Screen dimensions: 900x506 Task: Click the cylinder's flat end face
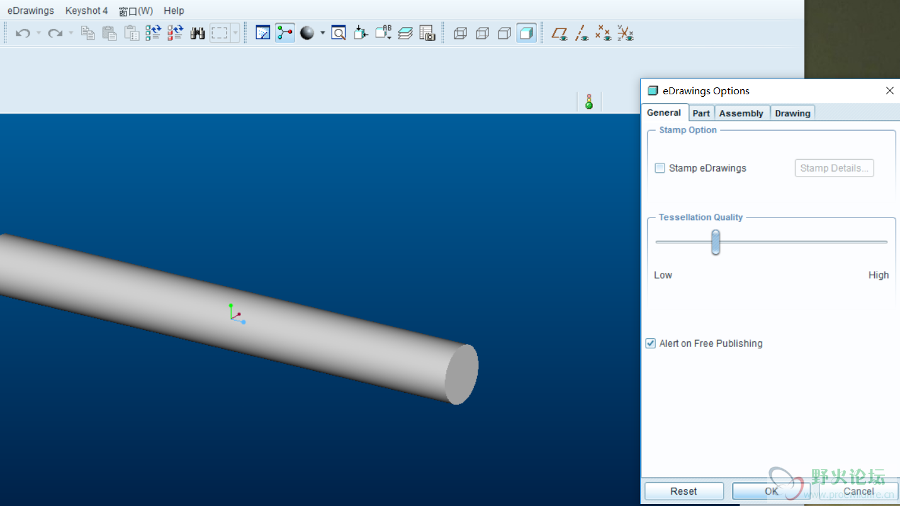coord(461,375)
